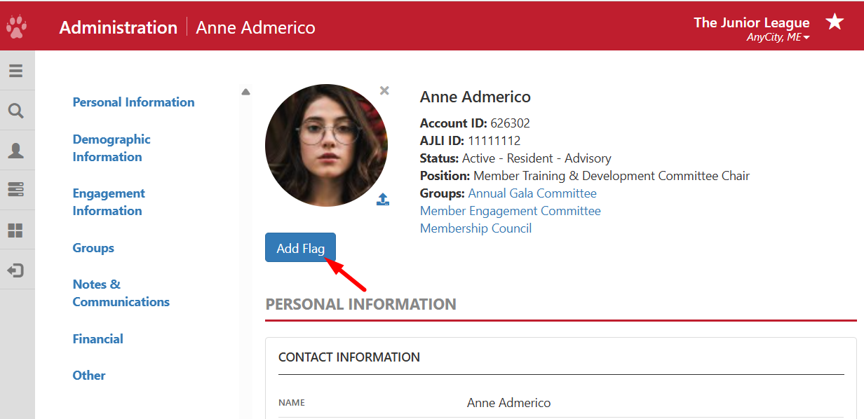The height and width of the screenshot is (419, 864).
Task: Click the white star favorite icon
Action: 835,22
